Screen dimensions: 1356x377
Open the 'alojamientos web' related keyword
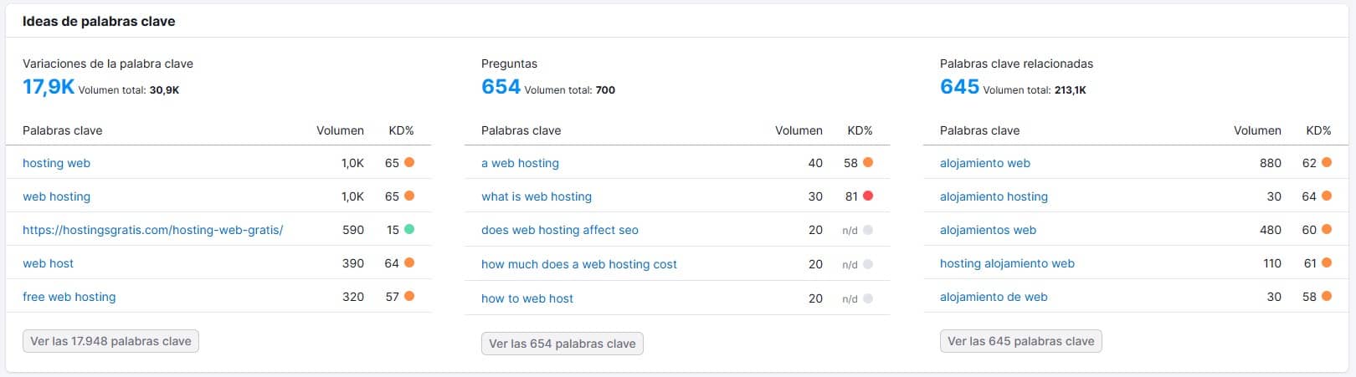point(988,230)
